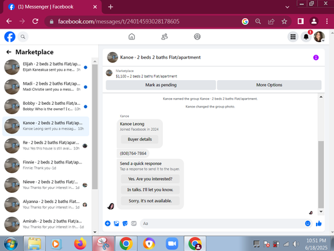The width and height of the screenshot is (334, 251).
Task: Close the Messenger | Facebook tab
Action: (95, 7)
